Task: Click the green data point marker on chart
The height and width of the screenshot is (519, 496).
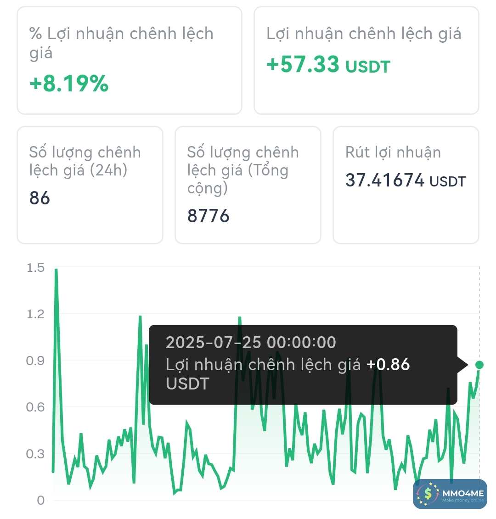Action: tap(479, 365)
